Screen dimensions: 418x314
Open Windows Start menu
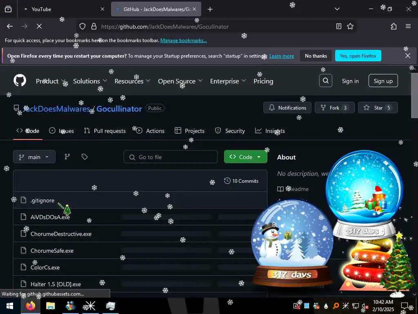pyautogui.click(x=10, y=306)
